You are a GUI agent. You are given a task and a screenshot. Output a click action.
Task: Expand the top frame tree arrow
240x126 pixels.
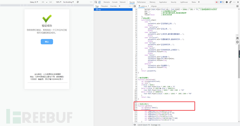coord(95,9)
